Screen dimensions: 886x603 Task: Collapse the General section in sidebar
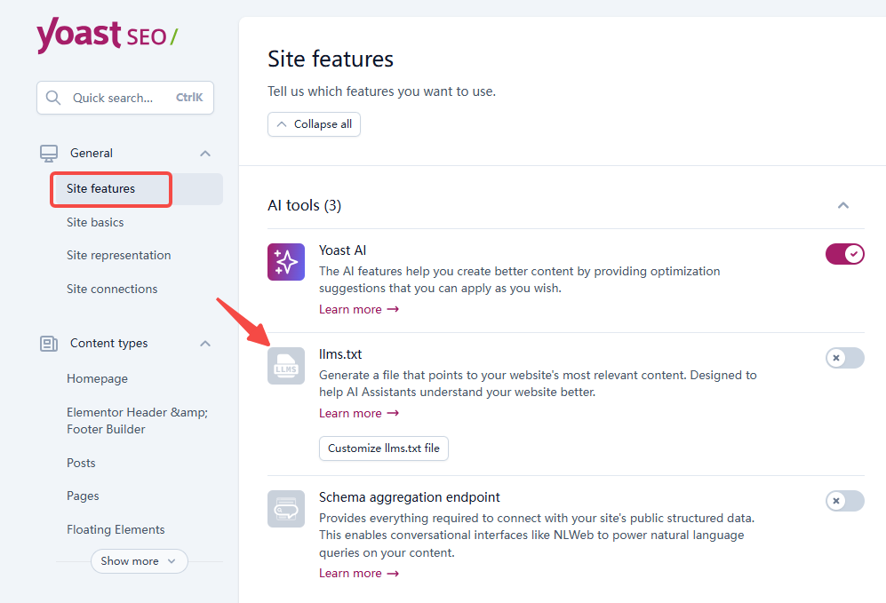[204, 153]
